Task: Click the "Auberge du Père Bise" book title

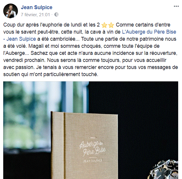Action: click(x=93, y=148)
